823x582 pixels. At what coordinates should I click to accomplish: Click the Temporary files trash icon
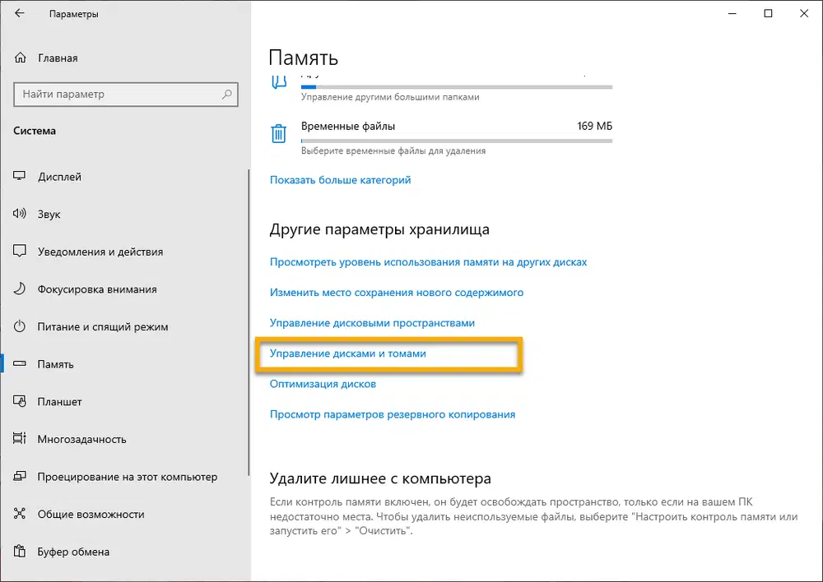click(x=279, y=132)
